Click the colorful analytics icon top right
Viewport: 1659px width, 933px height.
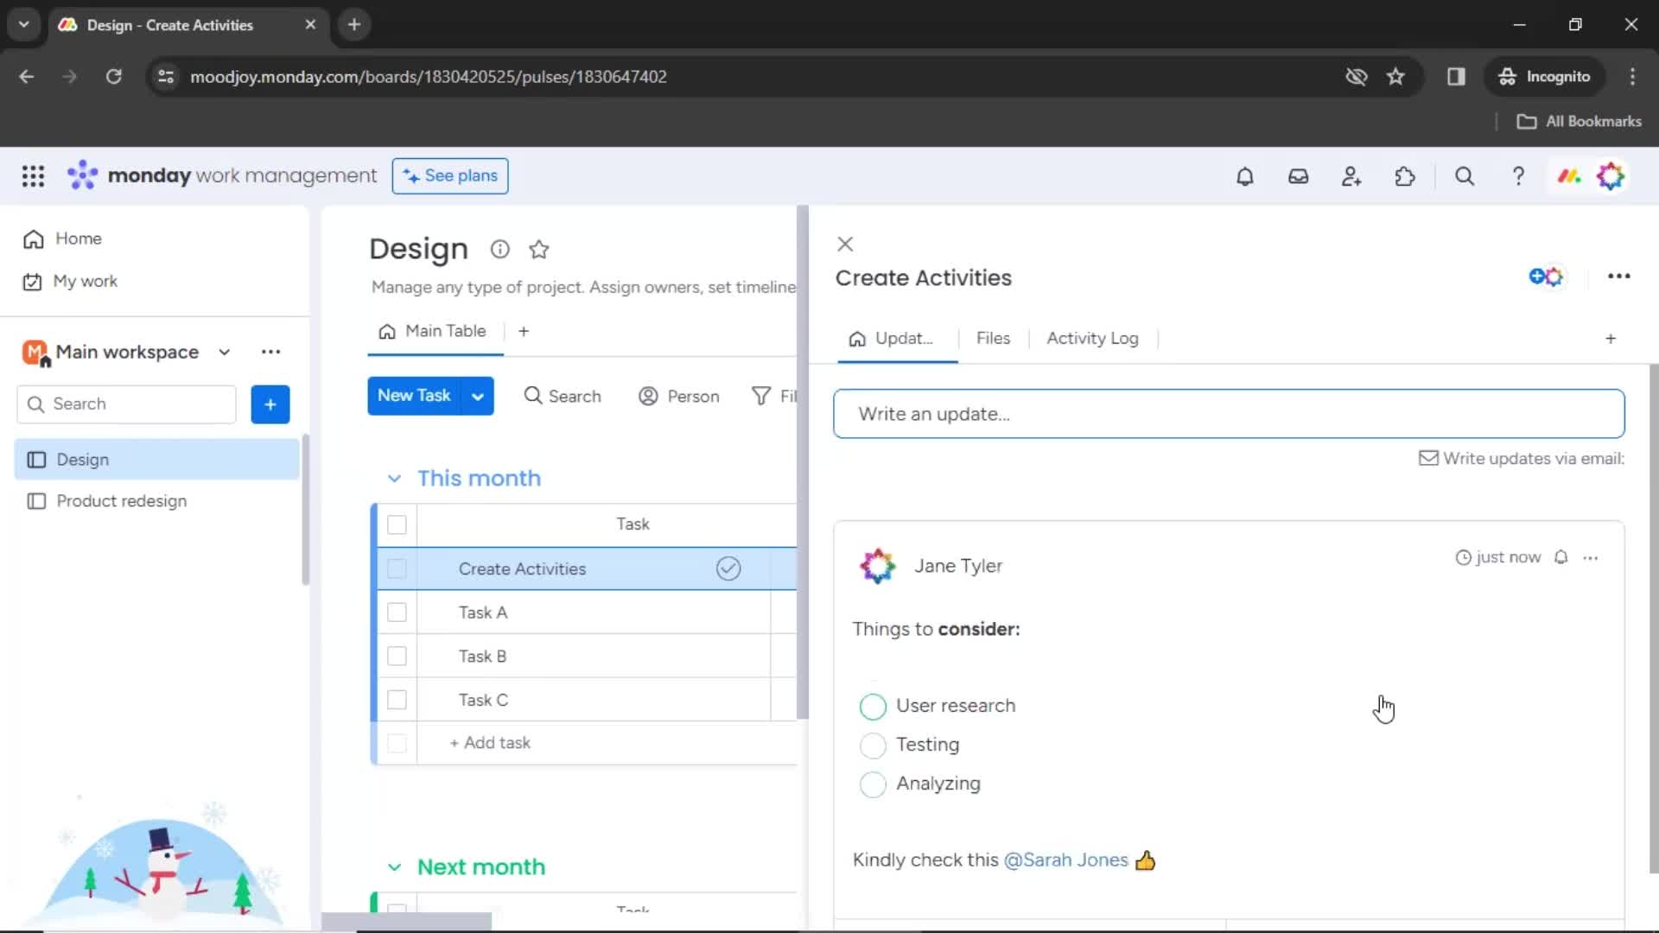coord(1570,175)
